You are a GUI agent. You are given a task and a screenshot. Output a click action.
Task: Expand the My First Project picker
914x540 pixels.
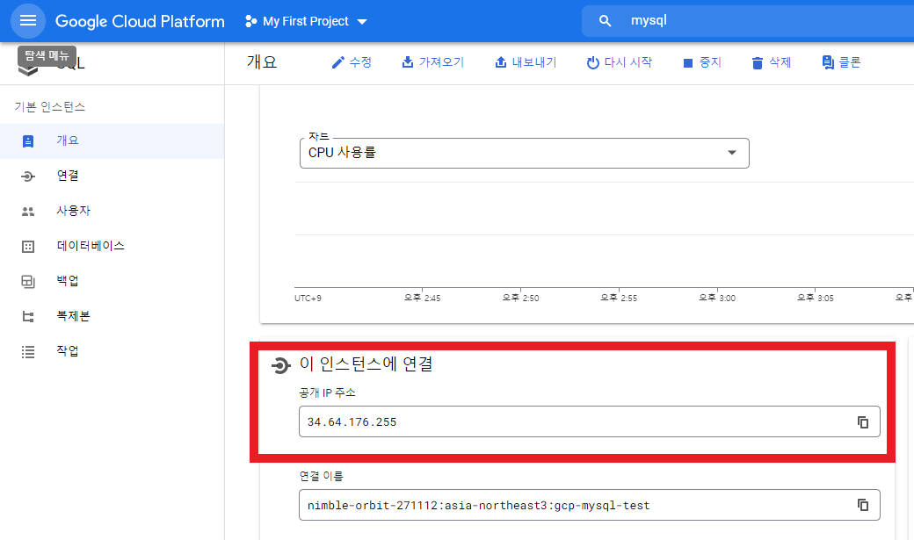[x=305, y=21]
